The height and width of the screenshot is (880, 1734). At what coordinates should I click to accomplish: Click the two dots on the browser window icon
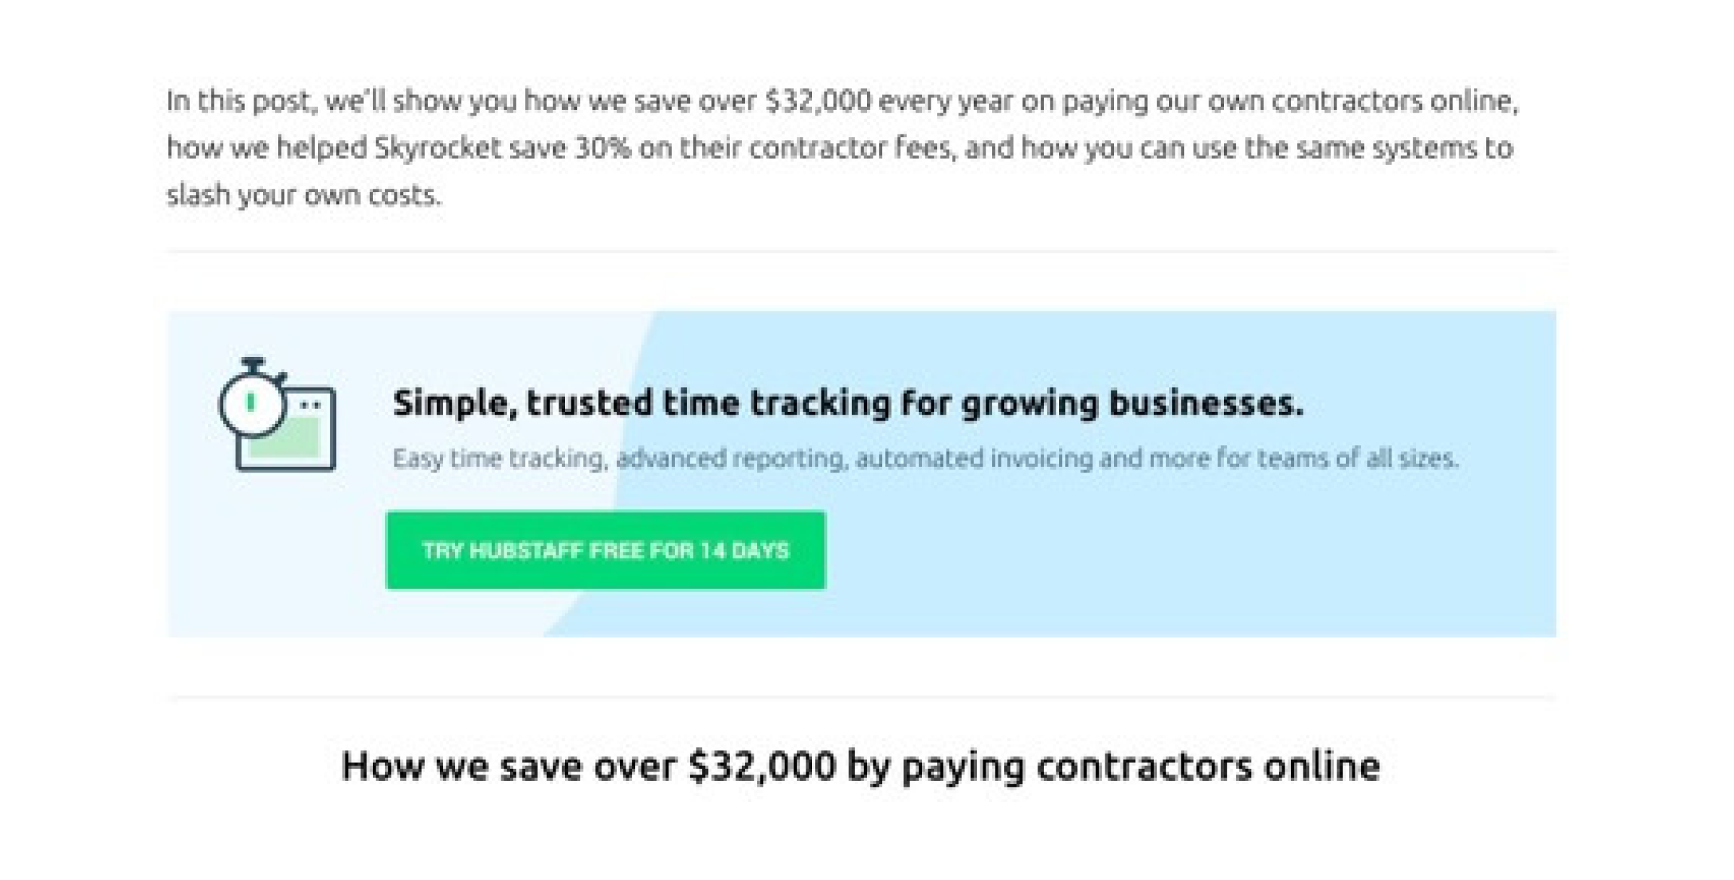coord(310,405)
